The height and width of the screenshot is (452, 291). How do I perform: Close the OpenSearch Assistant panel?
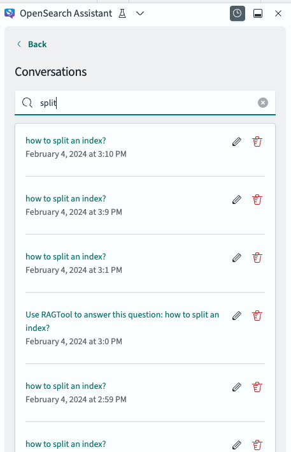point(278,13)
